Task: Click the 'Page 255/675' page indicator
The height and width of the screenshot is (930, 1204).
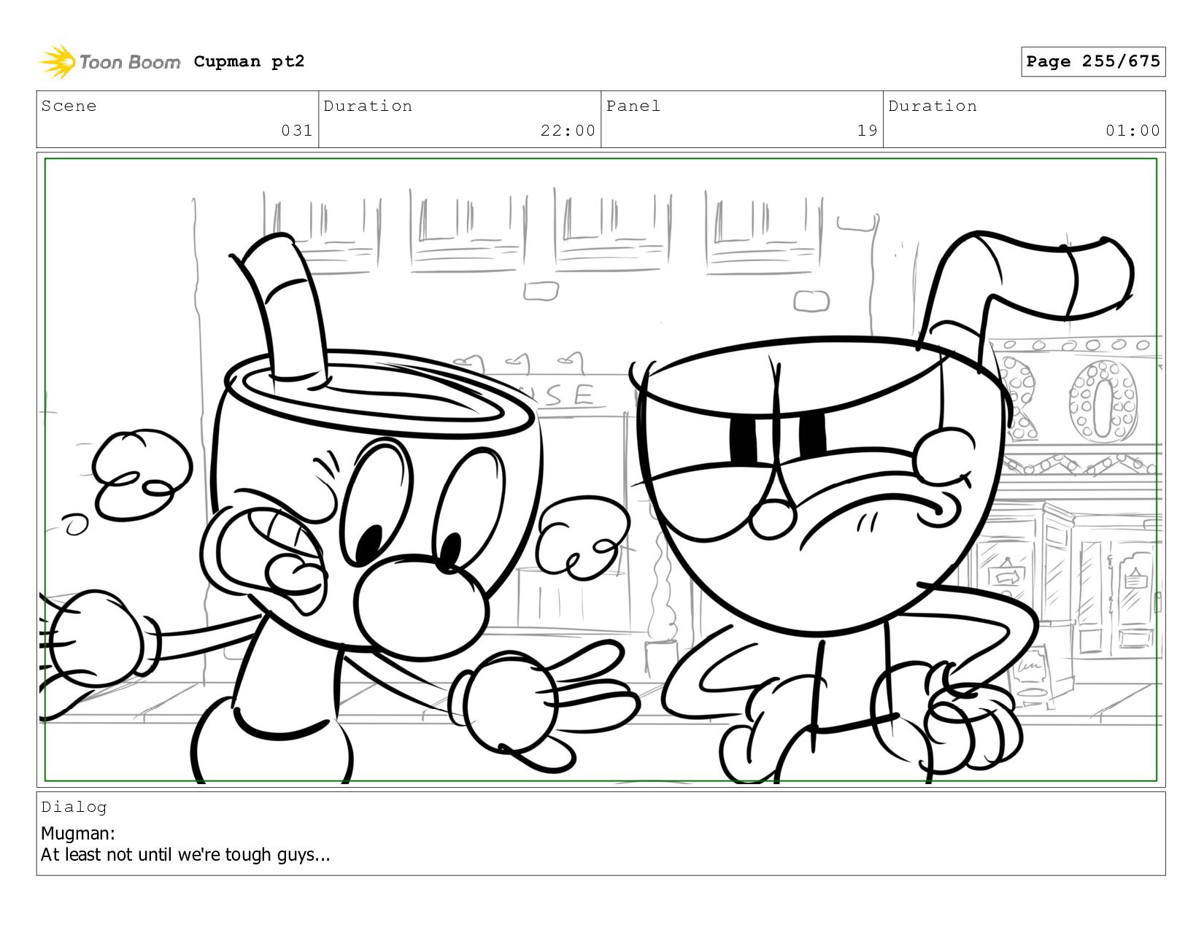Action: (1092, 61)
